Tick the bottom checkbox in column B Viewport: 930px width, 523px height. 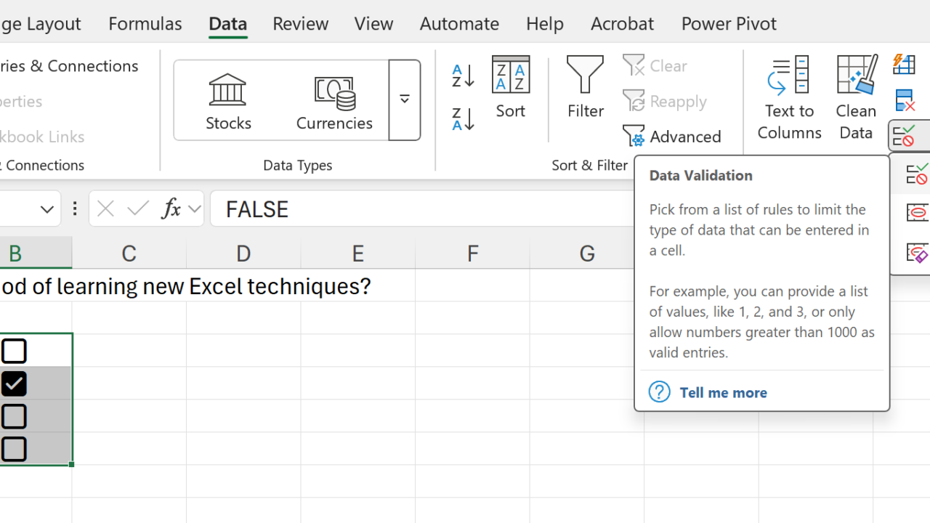click(x=15, y=449)
